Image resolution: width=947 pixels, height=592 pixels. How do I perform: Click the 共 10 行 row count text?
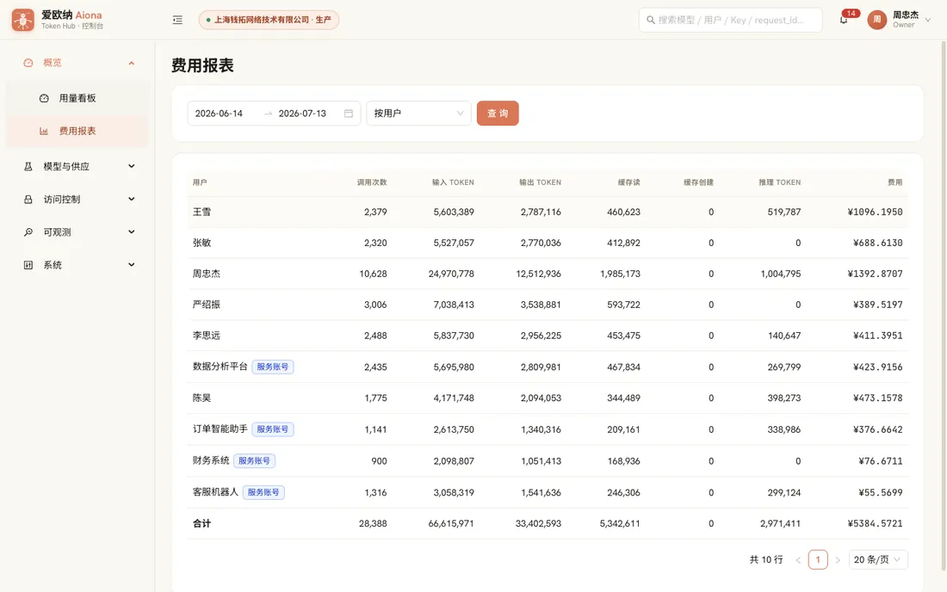pyautogui.click(x=766, y=560)
